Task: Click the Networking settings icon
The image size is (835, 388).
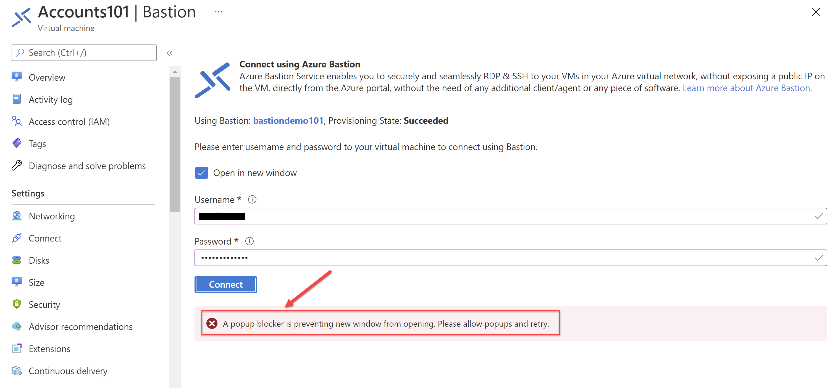Action: pyautogui.click(x=17, y=216)
